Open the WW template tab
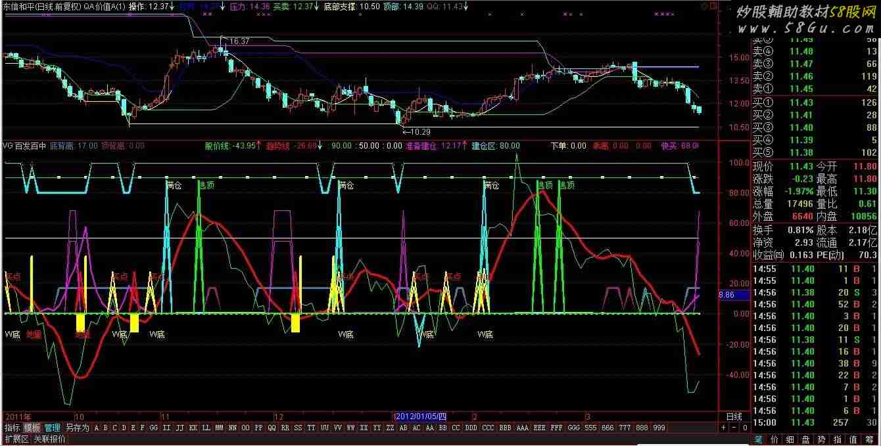The width and height of the screenshot is (881, 446). (x=351, y=428)
